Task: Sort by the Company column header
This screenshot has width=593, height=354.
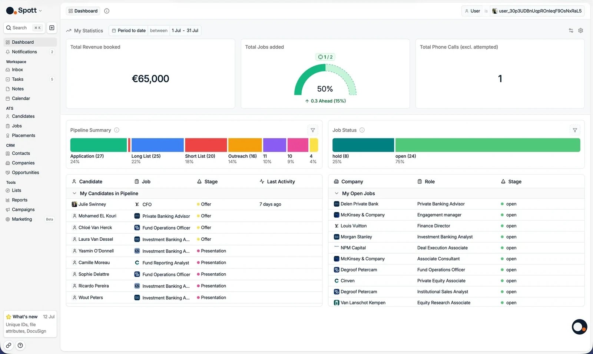Action: click(348, 181)
